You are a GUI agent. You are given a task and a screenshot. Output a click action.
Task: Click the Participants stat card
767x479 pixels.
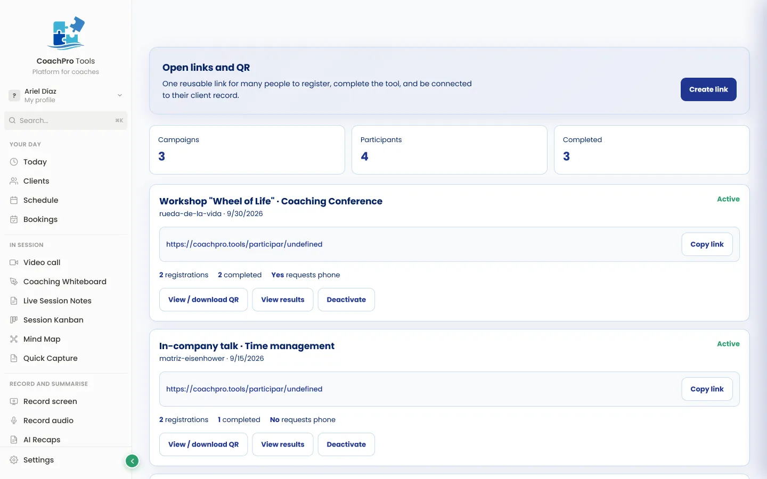point(450,150)
